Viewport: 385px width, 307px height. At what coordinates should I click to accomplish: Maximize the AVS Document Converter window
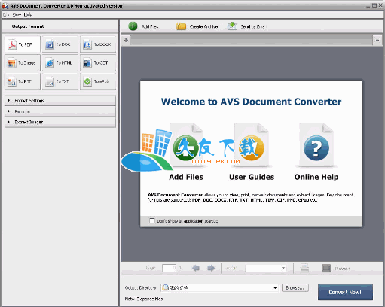pos(374,5)
